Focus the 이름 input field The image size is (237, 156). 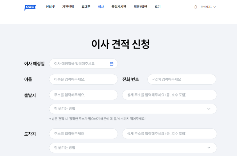[84, 79]
